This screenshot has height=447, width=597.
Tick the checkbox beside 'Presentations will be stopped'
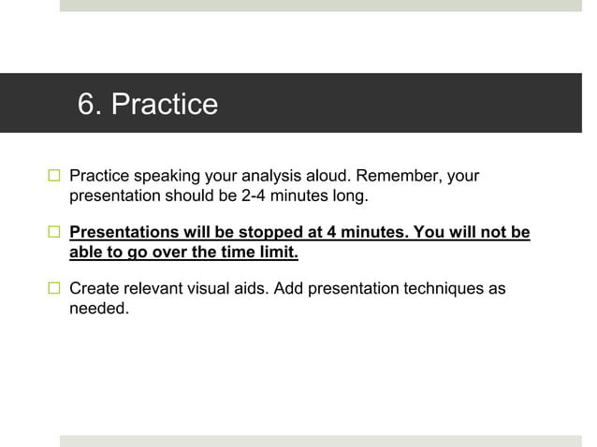(x=54, y=232)
